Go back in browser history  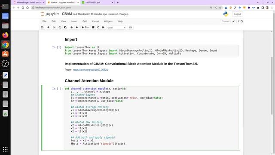point(14,8)
